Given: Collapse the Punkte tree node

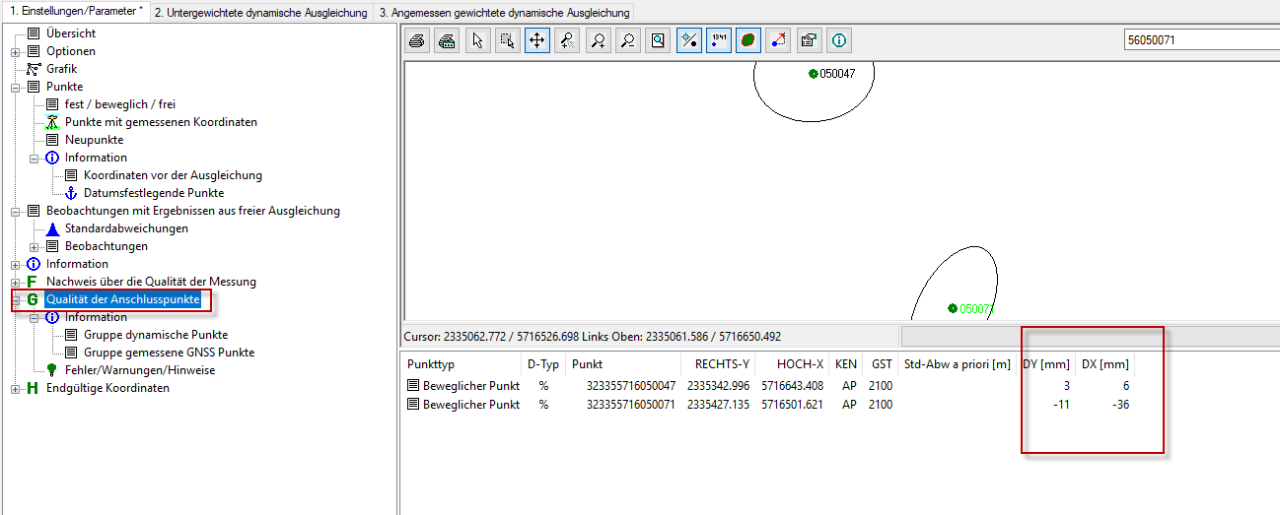Looking at the screenshot, I should pos(16,87).
